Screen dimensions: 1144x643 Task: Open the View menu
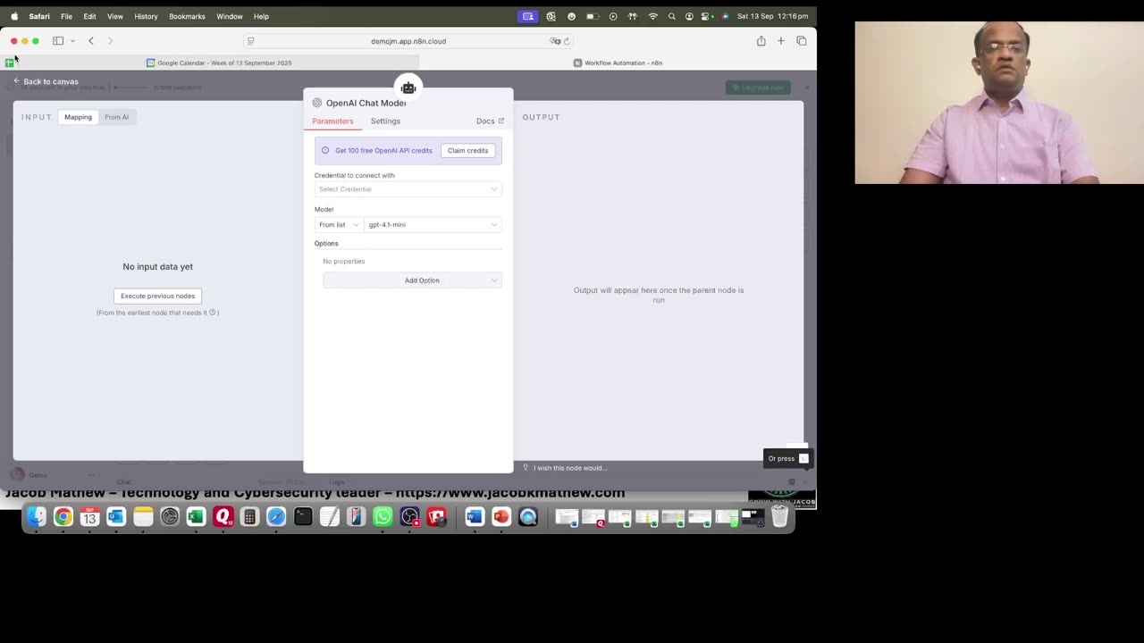pyautogui.click(x=115, y=16)
